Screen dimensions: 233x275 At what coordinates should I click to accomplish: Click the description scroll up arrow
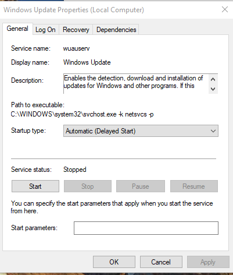click(213, 79)
